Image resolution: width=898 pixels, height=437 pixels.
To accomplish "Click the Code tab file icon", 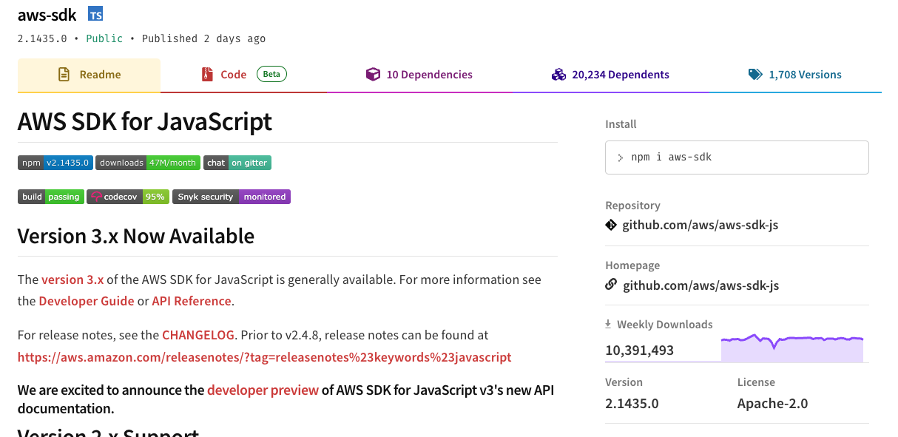I will [207, 75].
